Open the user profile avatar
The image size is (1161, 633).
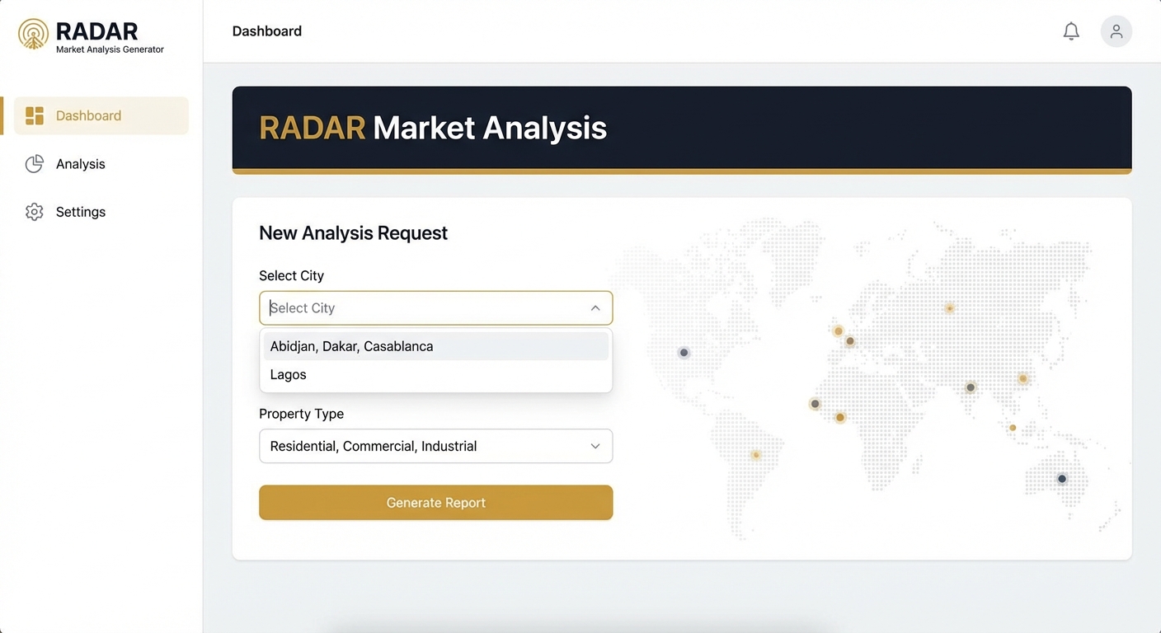[1116, 31]
